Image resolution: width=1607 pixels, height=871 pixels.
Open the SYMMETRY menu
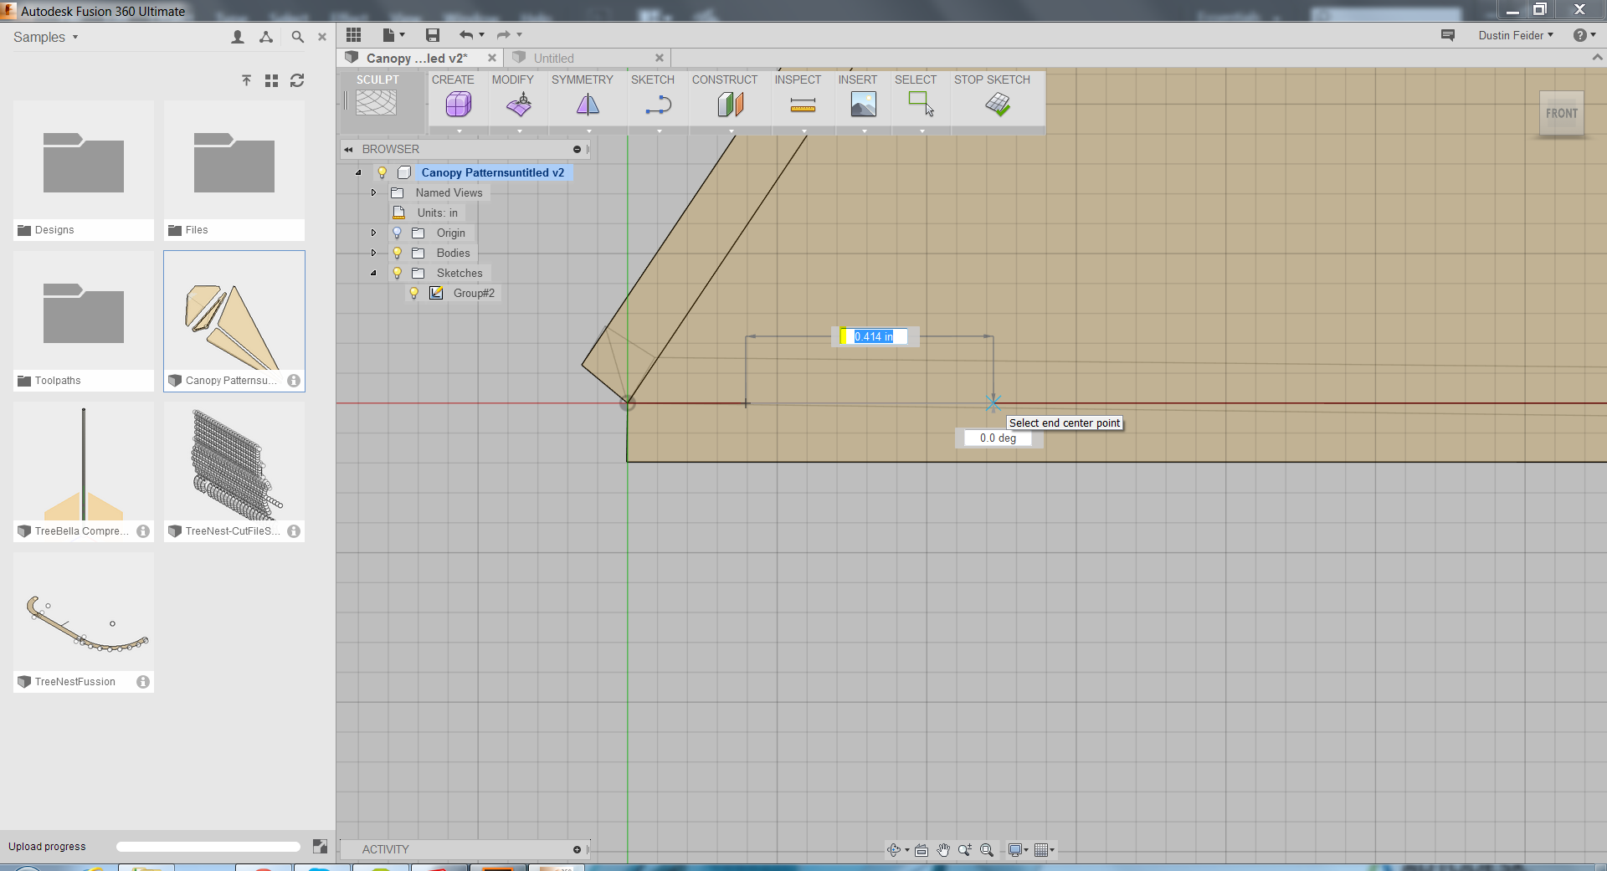pyautogui.click(x=582, y=79)
